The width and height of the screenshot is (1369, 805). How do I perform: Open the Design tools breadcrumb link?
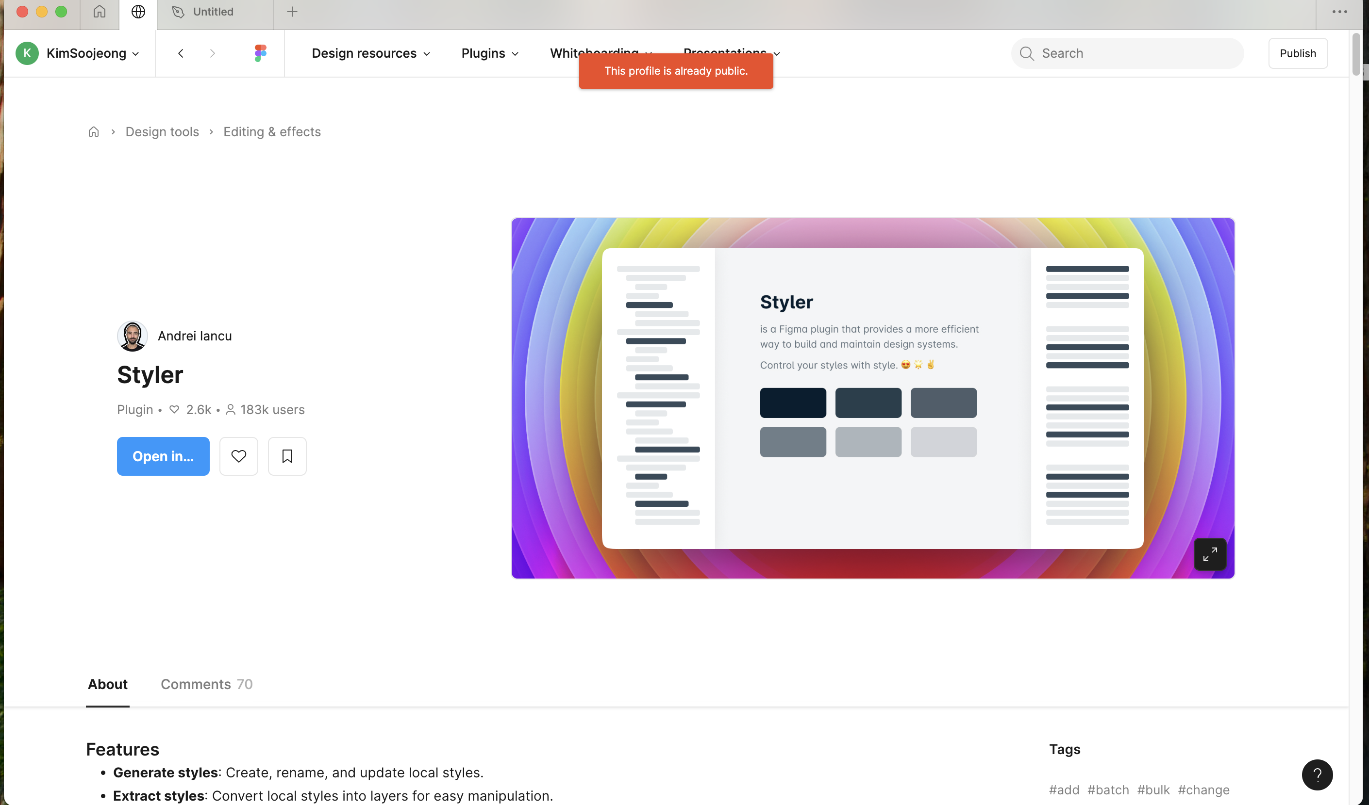coord(162,132)
